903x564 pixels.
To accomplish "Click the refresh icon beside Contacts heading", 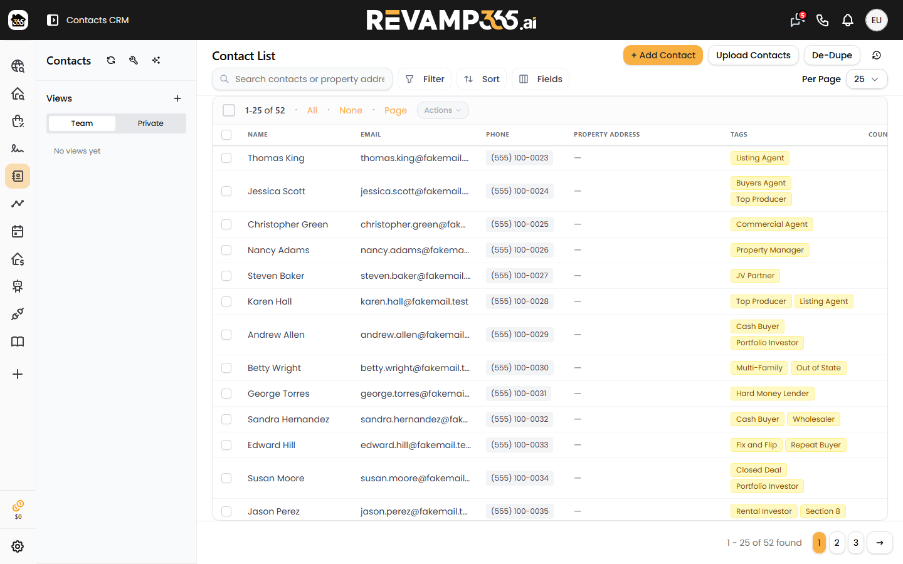I will 111,60.
